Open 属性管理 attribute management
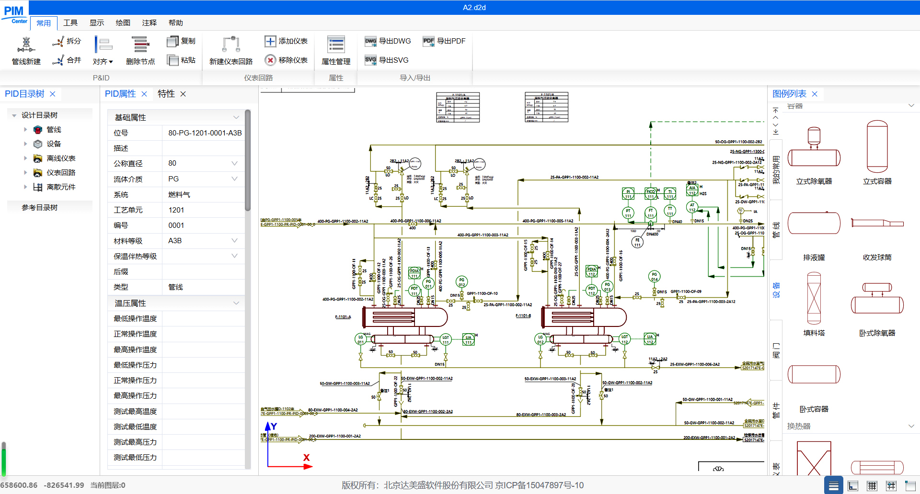 (x=336, y=51)
